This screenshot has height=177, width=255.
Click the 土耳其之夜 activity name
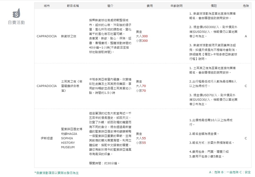click(71, 86)
